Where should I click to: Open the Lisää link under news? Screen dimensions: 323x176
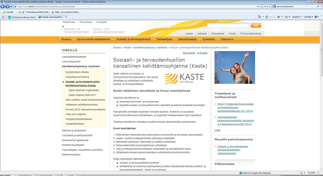click(217, 130)
